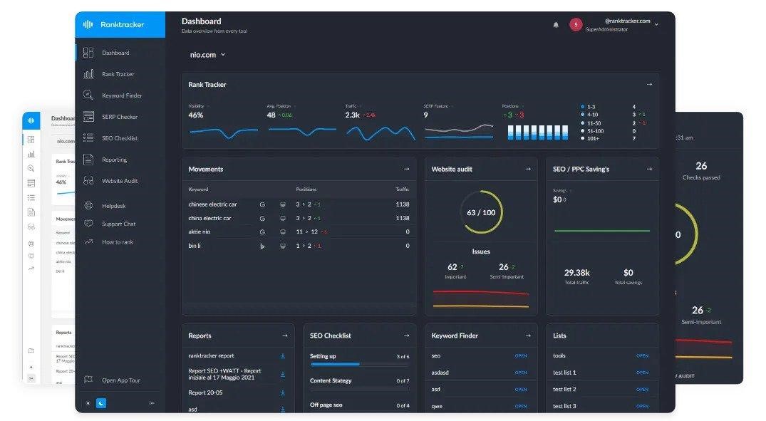Viewport: 766px width, 421px height.
Task: Open the nio.com project dropdown
Action: click(207, 55)
